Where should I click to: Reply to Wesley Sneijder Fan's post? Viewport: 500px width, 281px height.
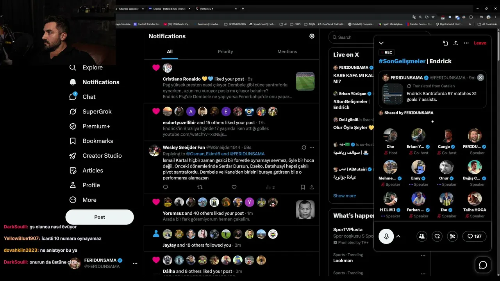[165, 187]
